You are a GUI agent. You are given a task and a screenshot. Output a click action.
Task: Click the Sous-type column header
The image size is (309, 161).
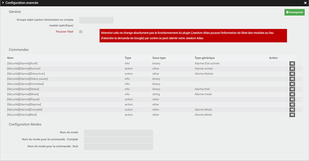pos(159,58)
